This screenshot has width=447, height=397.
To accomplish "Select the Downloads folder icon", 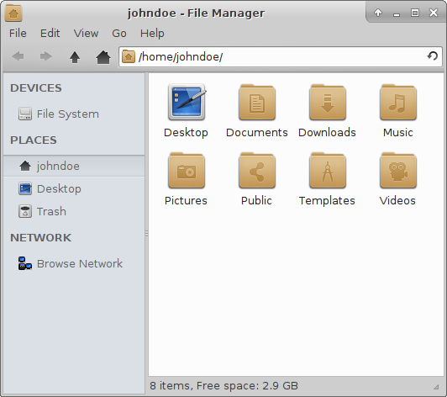I will [x=328, y=103].
